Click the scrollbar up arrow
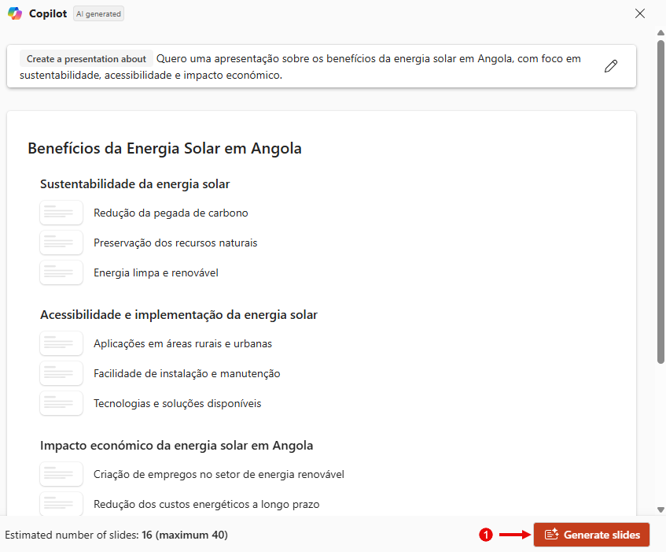 click(660, 33)
